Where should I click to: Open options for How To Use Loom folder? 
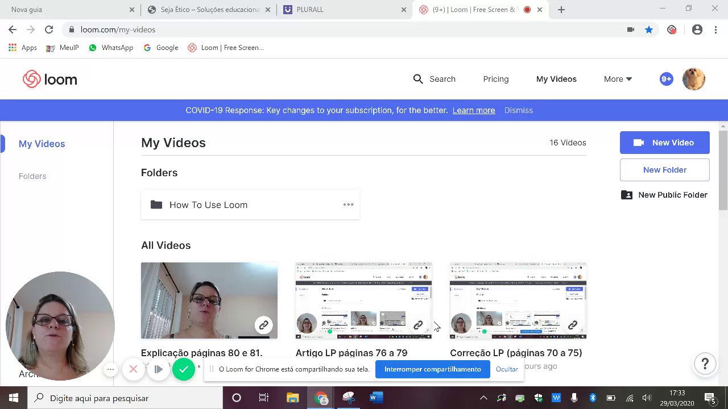click(x=348, y=204)
